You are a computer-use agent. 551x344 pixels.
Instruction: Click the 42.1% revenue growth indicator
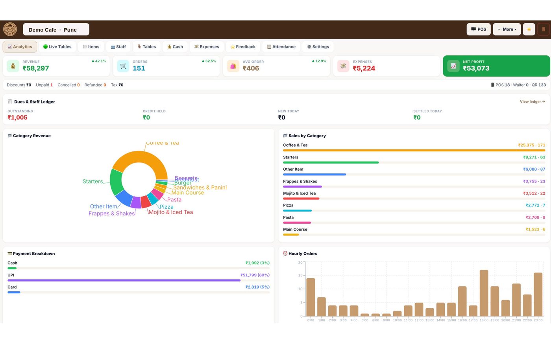click(x=99, y=61)
